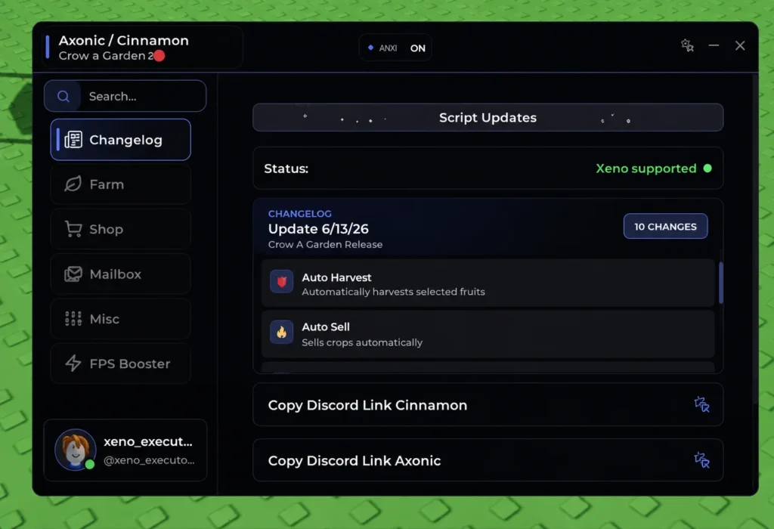Click the Script Updates header bar
Screen dimensions: 774x529
click(488, 117)
